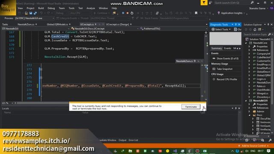Image resolution: width=274 pixels, height=154 pixels.
Task: Open File Explorer from the taskbar
Action: (130, 151)
